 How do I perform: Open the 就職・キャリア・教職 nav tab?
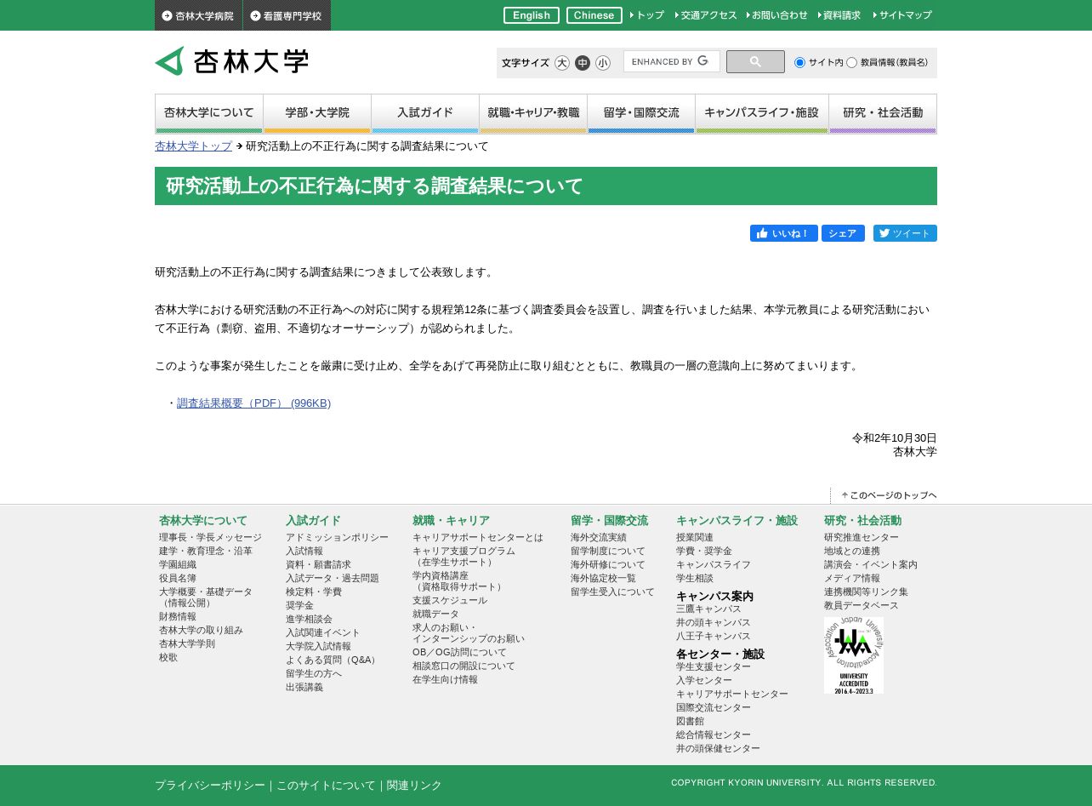[533, 114]
